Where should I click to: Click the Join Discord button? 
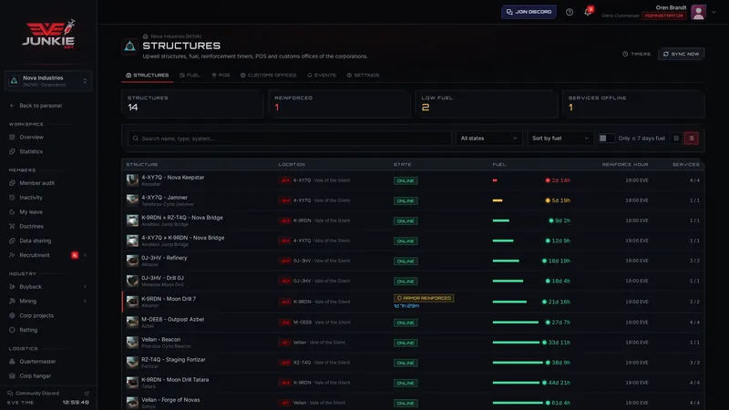tap(529, 12)
